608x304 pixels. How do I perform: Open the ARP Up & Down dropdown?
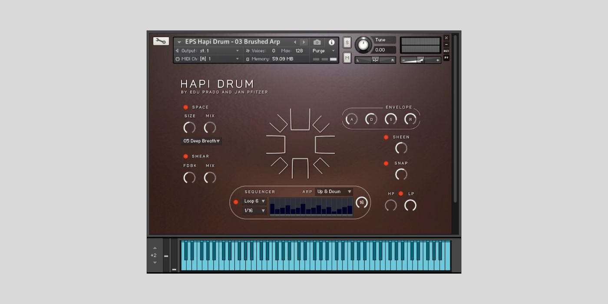click(x=334, y=191)
